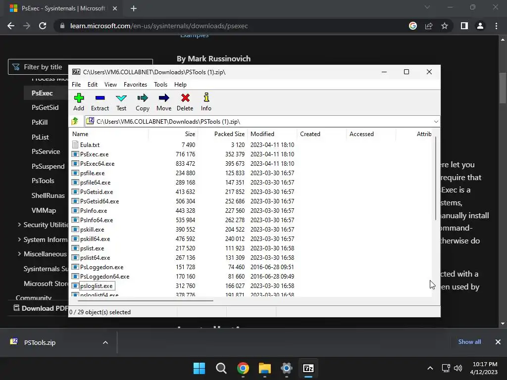Click the up-folder icon beside the address bar

pyautogui.click(x=75, y=121)
